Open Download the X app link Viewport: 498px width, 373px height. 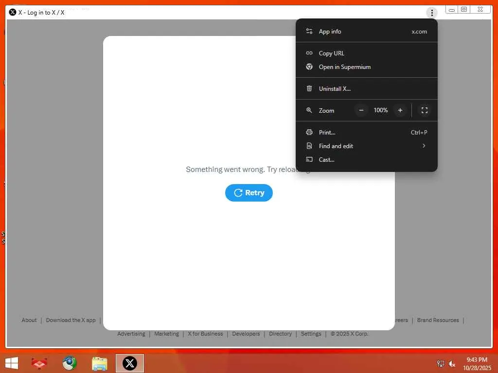(71, 321)
